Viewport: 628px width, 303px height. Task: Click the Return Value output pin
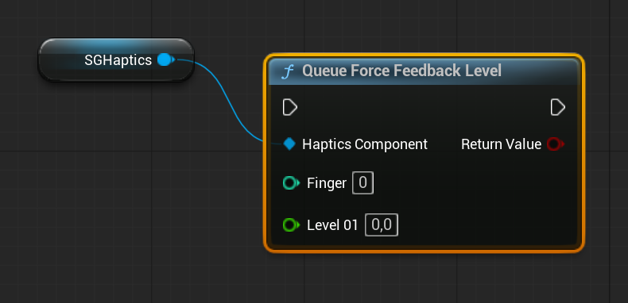click(556, 144)
